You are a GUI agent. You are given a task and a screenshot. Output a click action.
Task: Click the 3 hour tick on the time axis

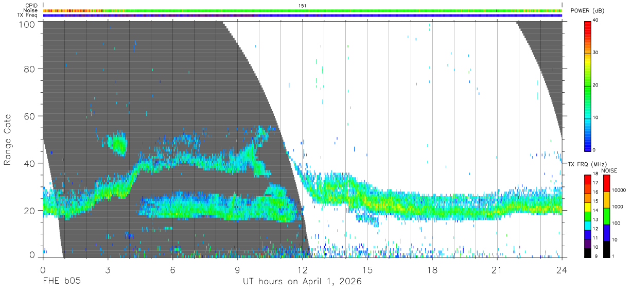pos(108,270)
